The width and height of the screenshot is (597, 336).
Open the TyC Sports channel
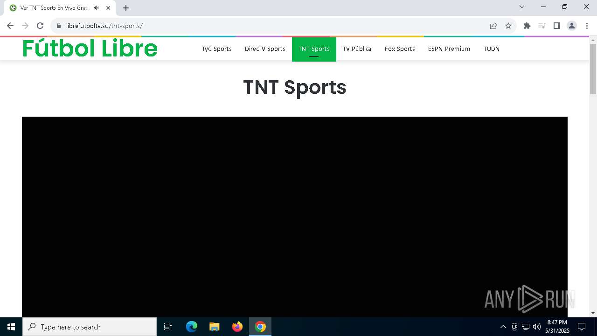216,49
